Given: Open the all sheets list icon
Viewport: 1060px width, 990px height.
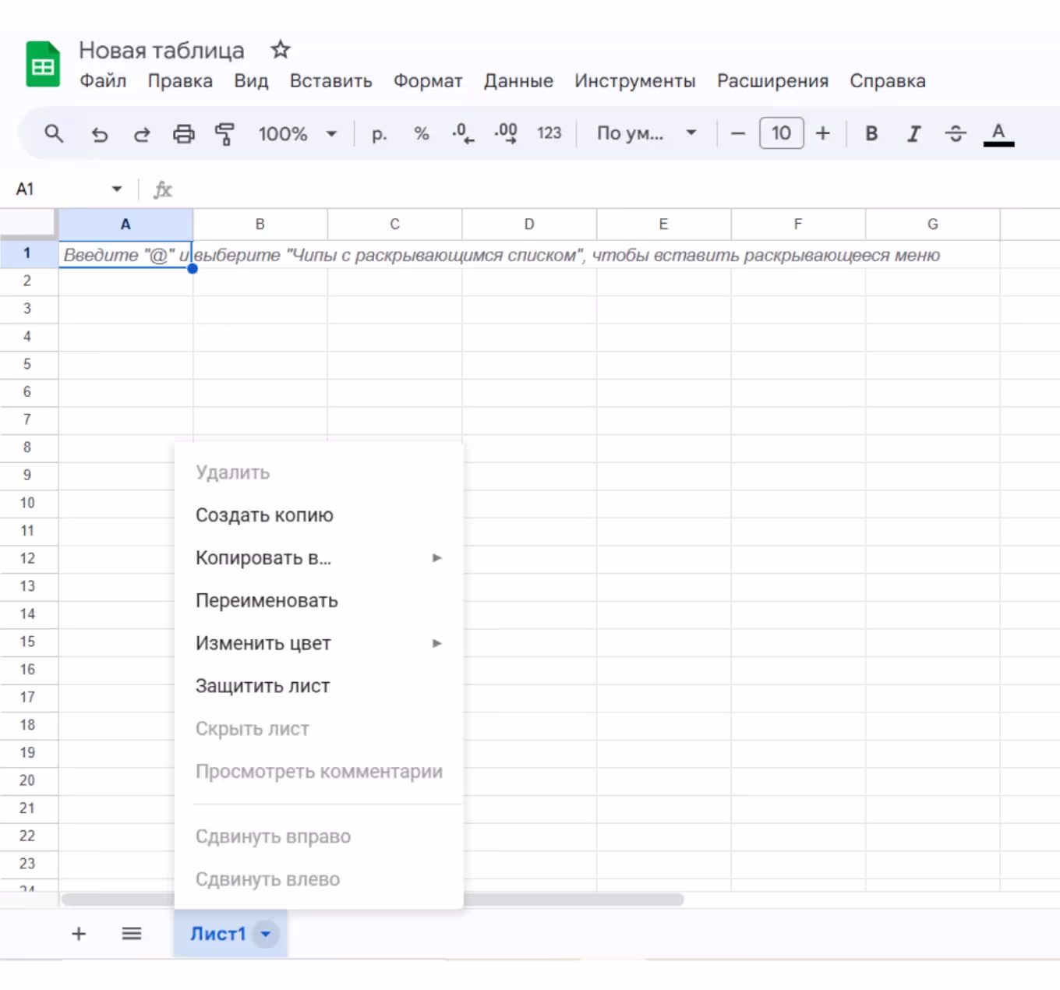Looking at the screenshot, I should tap(132, 933).
